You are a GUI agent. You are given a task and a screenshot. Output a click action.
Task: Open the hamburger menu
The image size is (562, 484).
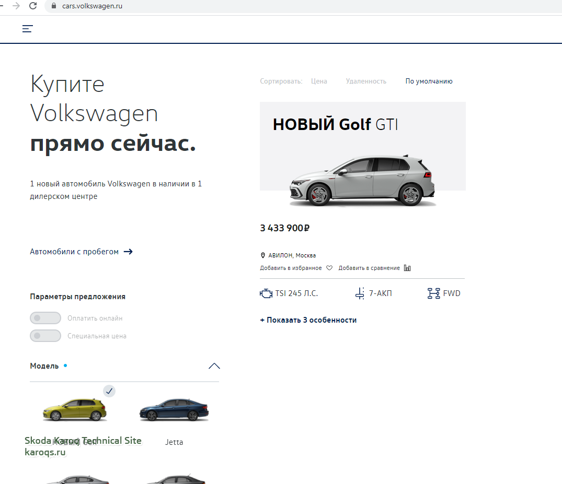coord(28,29)
